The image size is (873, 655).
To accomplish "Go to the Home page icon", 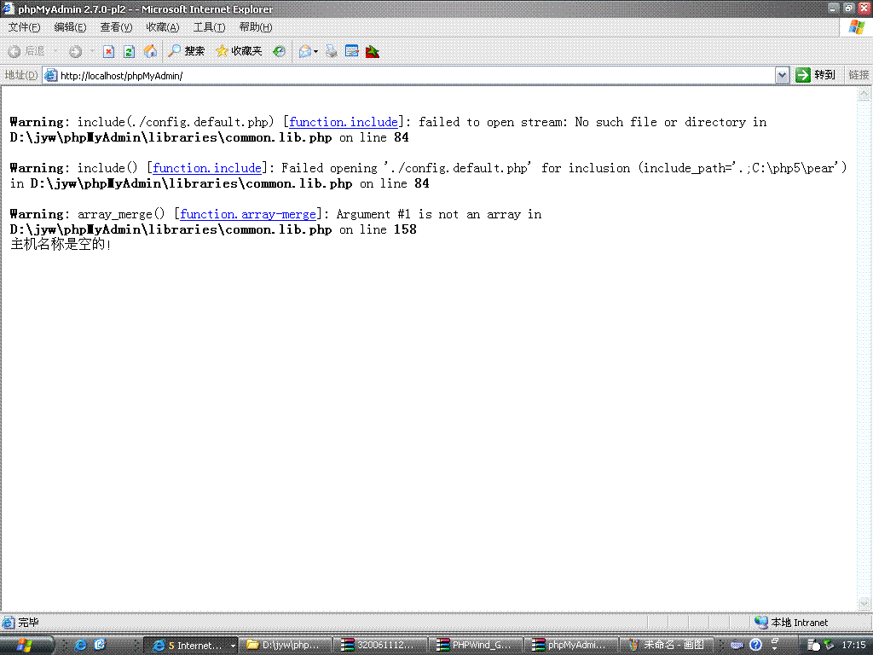I will 150,51.
